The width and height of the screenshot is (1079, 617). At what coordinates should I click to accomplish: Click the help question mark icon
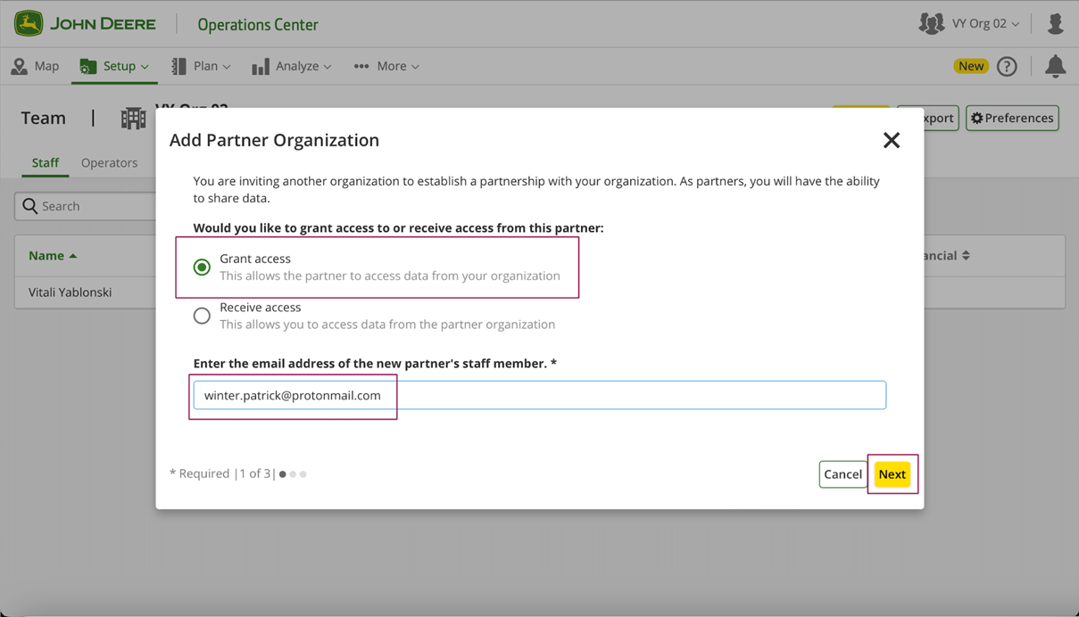(x=1007, y=66)
